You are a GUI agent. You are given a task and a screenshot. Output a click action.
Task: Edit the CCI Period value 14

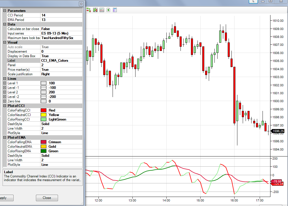(x=61, y=15)
